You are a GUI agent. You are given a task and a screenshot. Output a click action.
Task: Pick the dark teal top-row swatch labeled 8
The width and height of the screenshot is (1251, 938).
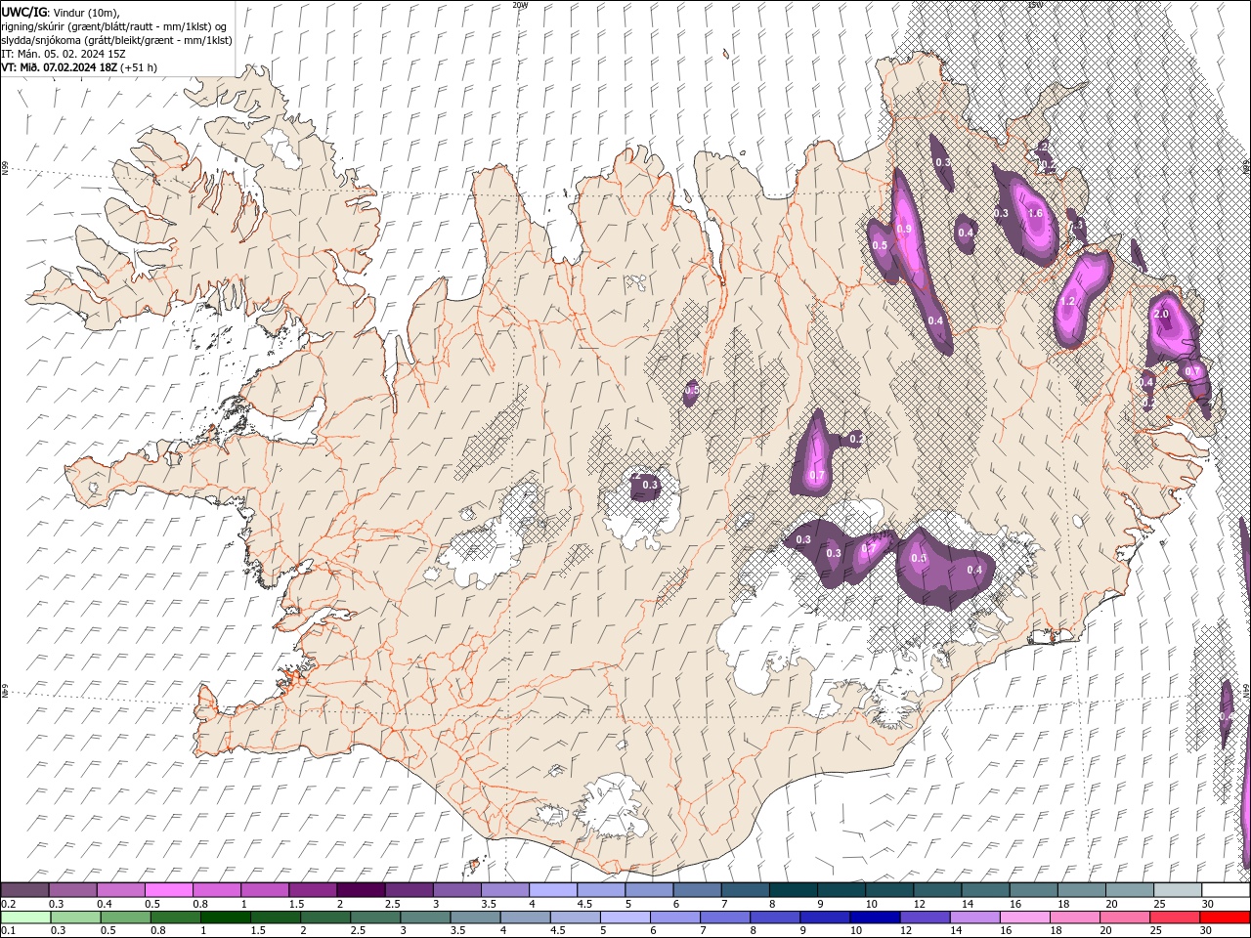[793, 890]
